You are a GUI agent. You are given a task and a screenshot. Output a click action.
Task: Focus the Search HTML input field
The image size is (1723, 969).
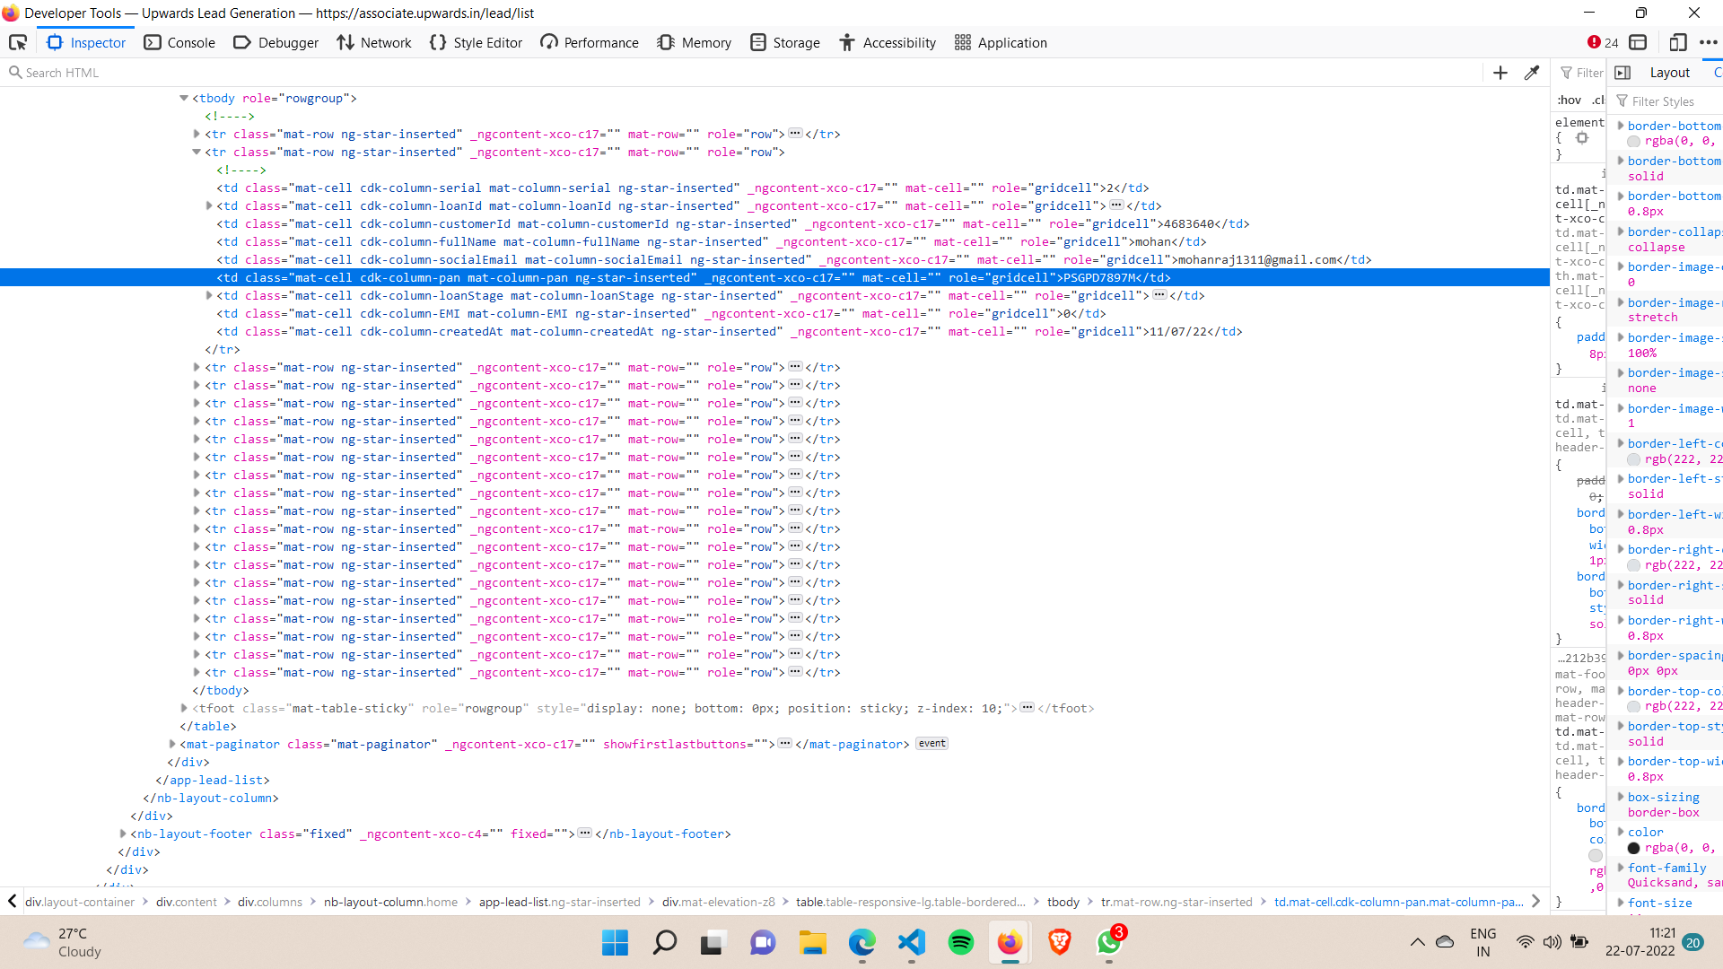coord(745,73)
